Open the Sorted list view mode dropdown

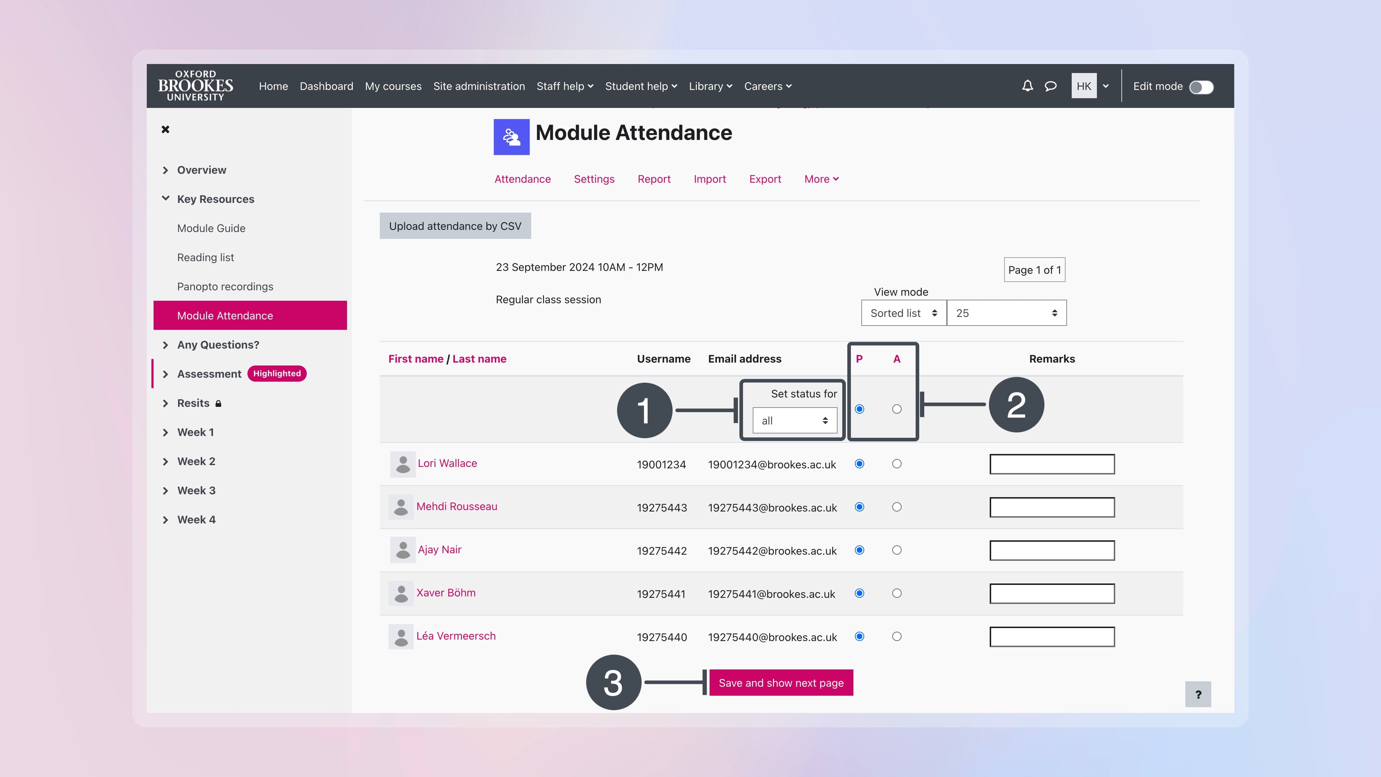pos(903,313)
